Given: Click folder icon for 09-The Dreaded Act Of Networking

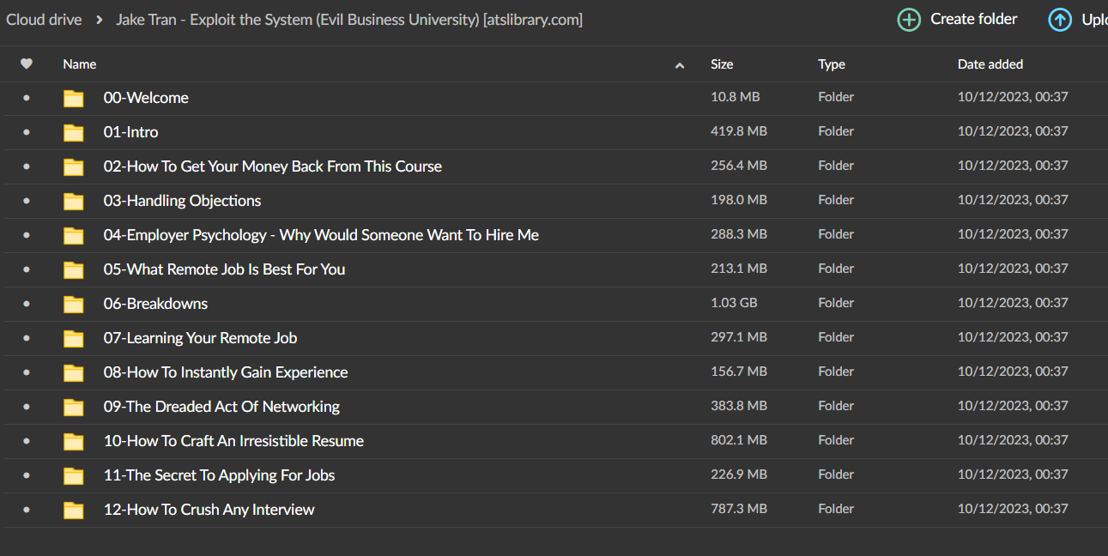Looking at the screenshot, I should click(74, 408).
